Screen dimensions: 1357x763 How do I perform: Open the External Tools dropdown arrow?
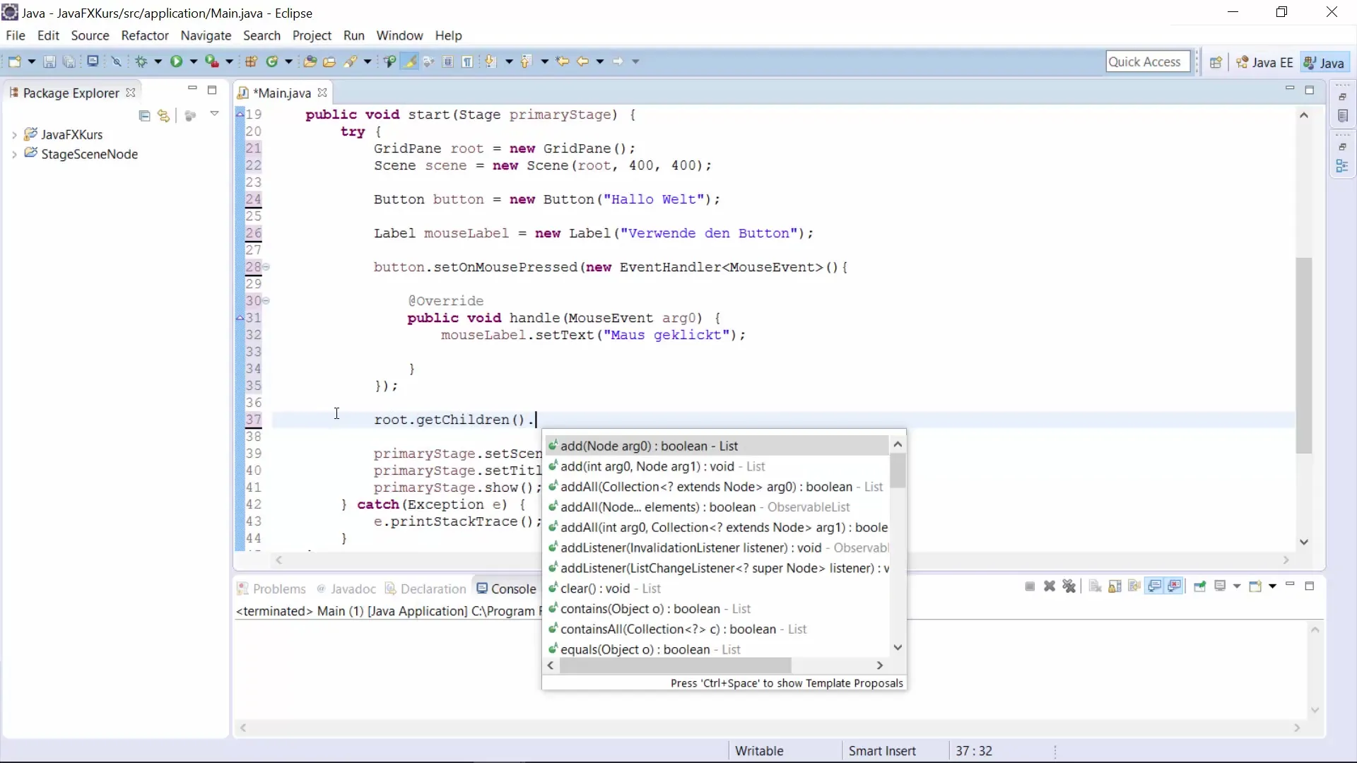tap(229, 61)
